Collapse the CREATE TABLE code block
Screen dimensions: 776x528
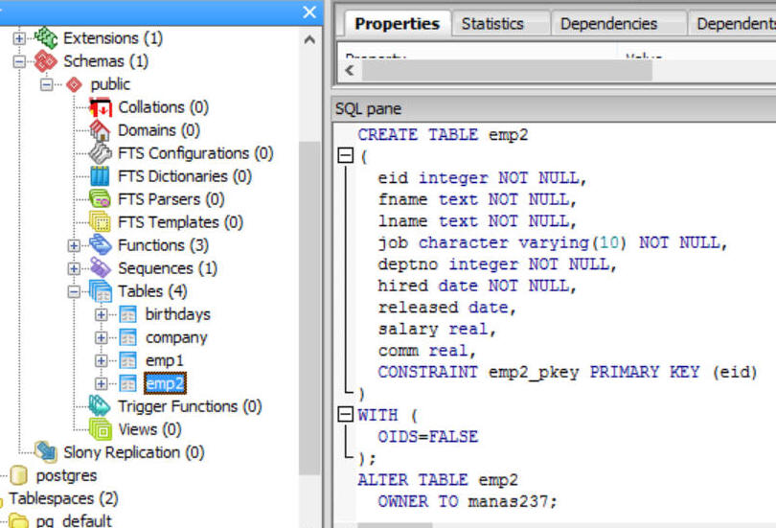point(346,155)
